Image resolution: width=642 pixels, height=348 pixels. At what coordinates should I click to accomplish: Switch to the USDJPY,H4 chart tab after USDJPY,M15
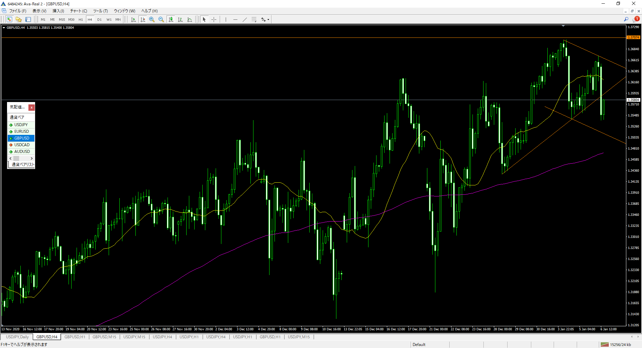(163, 337)
